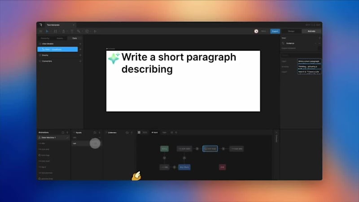This screenshot has width=359, height=202.
Task: Select the Artboard frame tool
Action: click(x=55, y=31)
